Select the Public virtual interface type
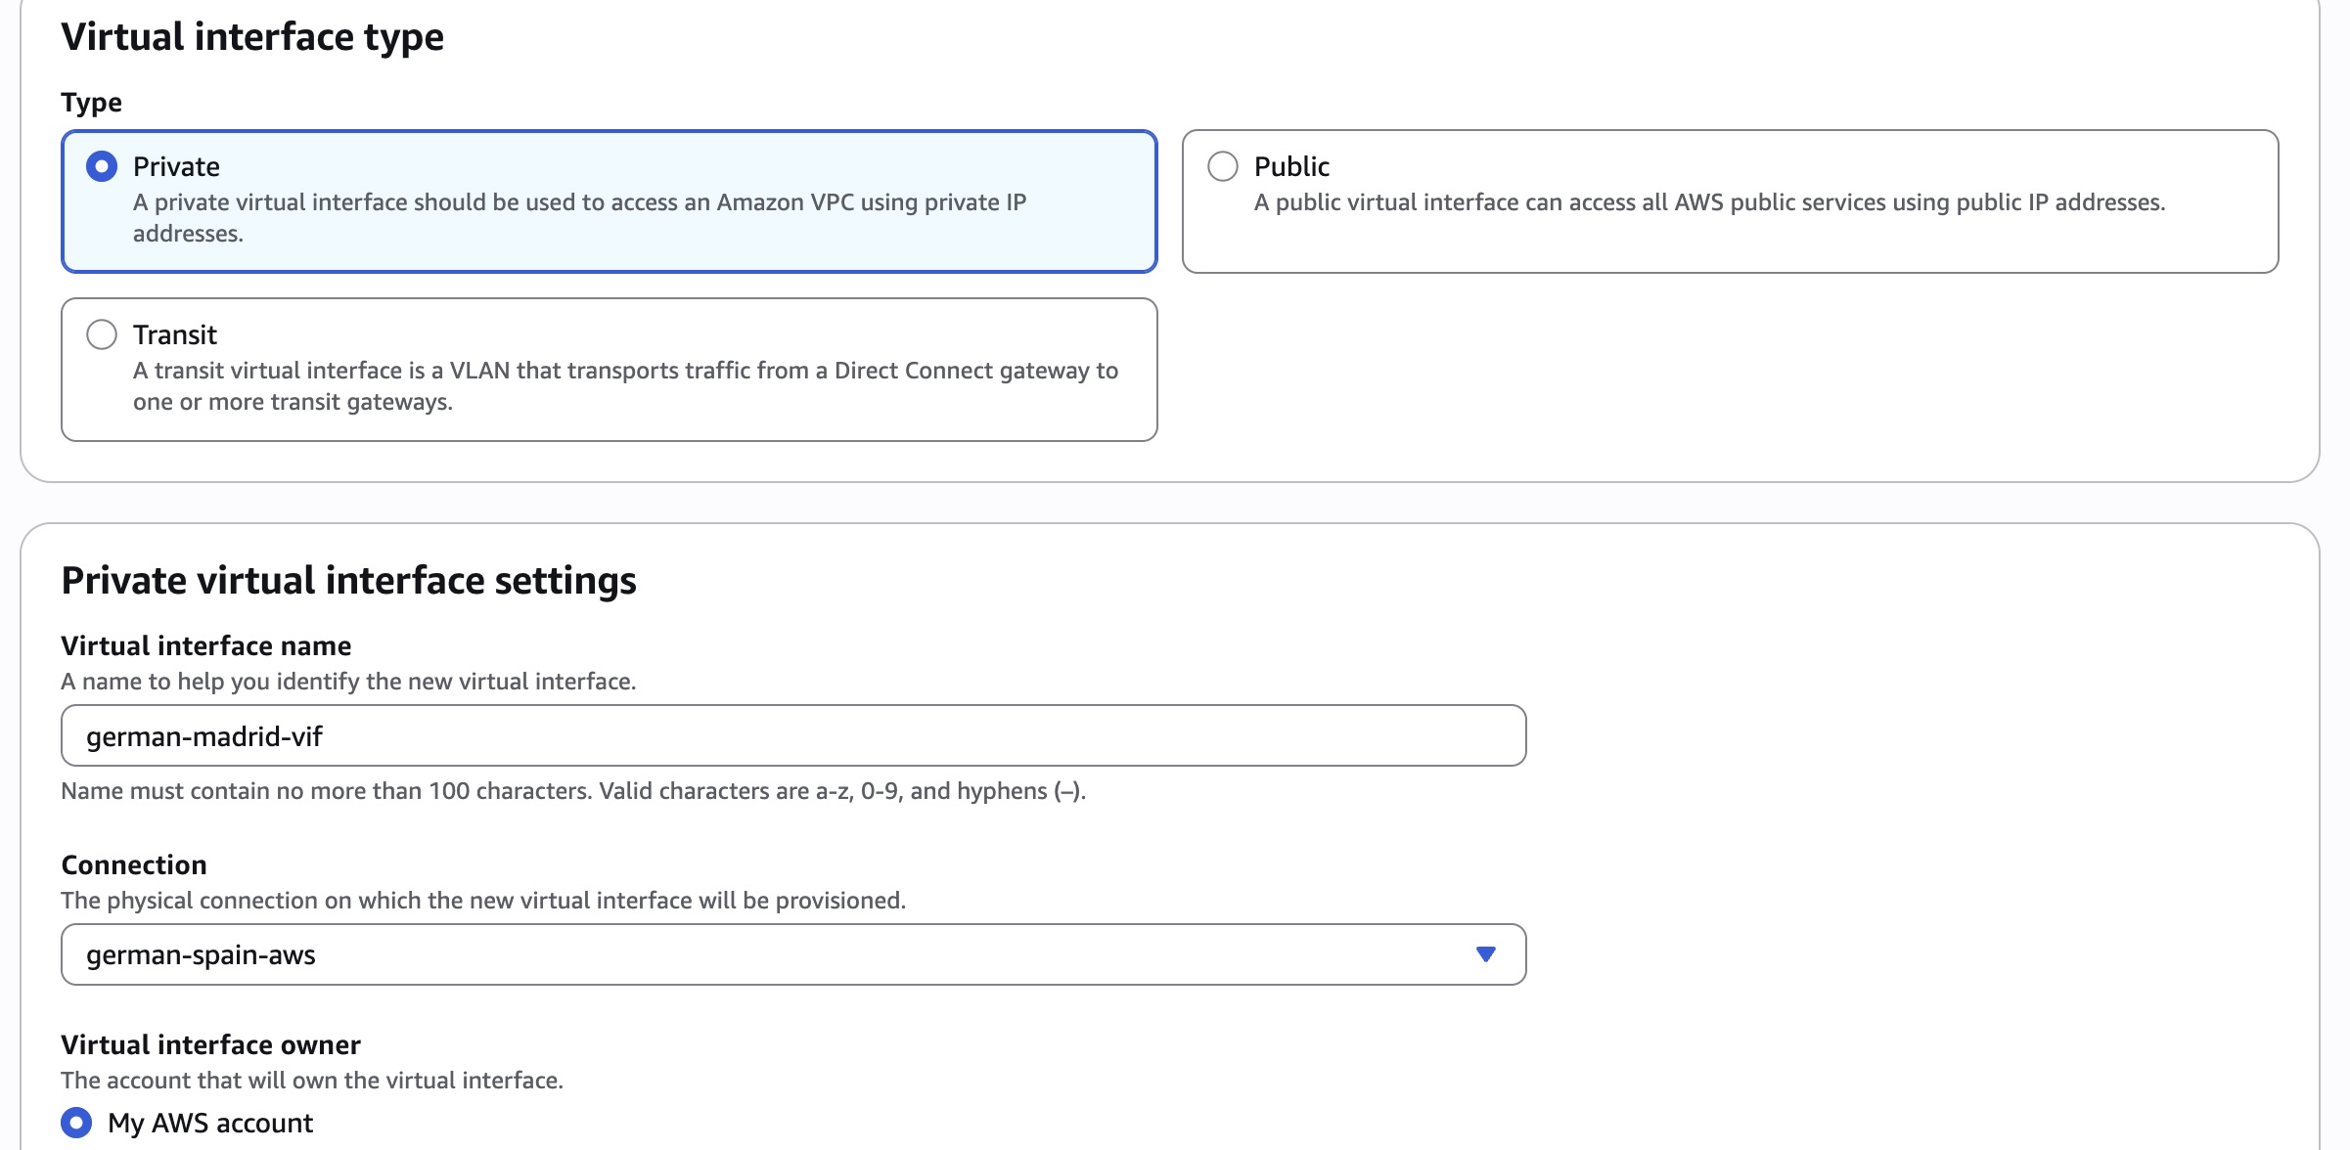This screenshot has width=2350, height=1150. pos(1222,165)
